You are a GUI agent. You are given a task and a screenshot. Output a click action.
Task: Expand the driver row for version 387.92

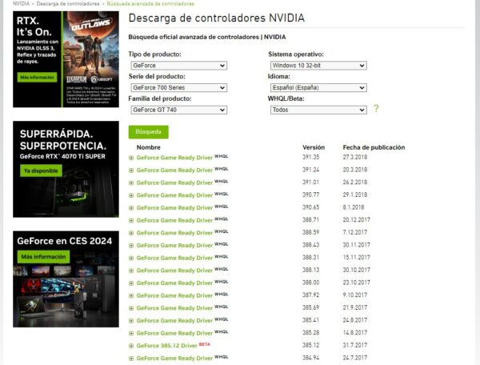click(131, 296)
